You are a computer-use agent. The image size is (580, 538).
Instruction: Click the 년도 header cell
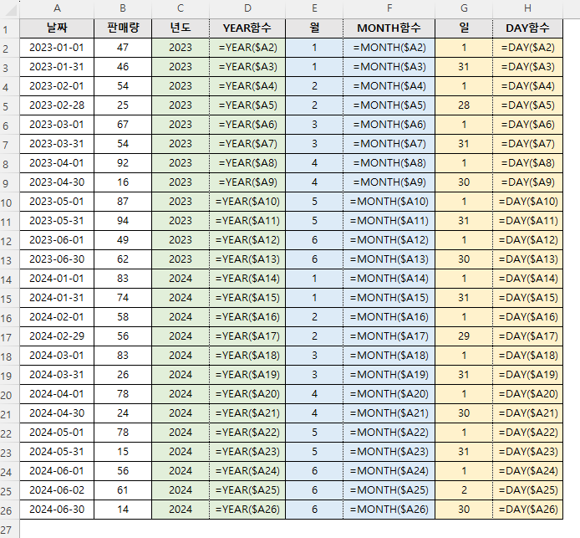[x=181, y=28]
